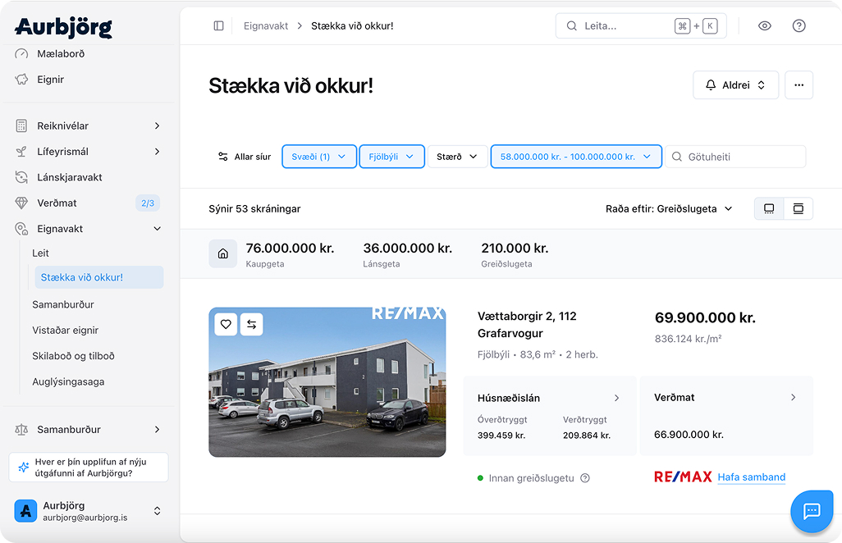Switch to the stacked compact view
842x543 pixels.
click(798, 209)
